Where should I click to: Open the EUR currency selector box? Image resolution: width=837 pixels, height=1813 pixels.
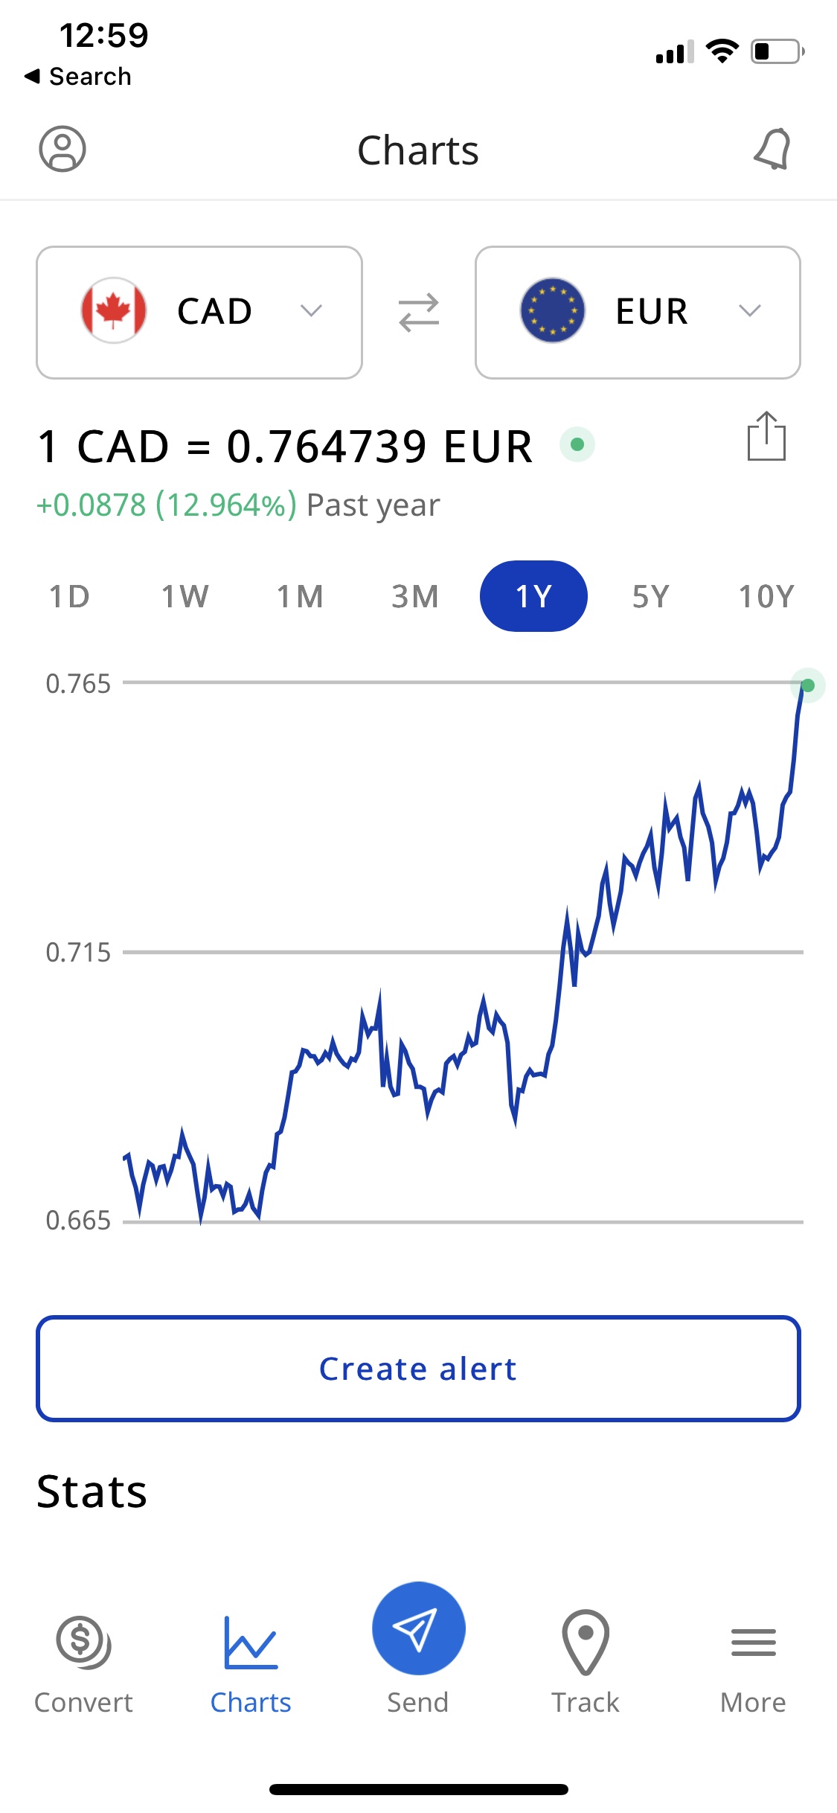(638, 313)
